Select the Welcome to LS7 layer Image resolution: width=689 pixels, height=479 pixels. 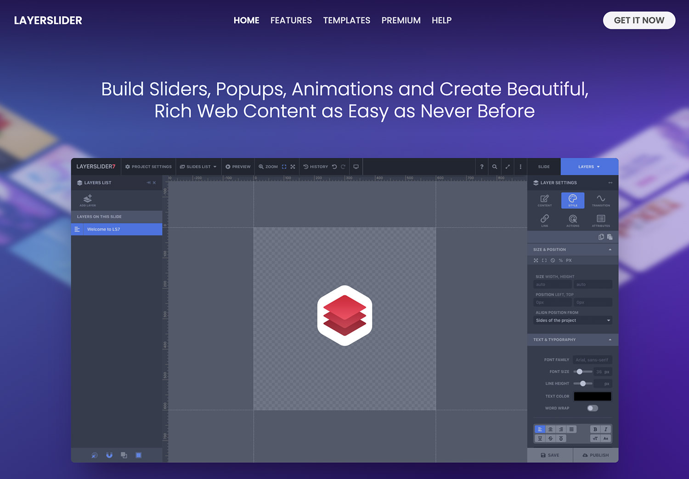point(117,229)
